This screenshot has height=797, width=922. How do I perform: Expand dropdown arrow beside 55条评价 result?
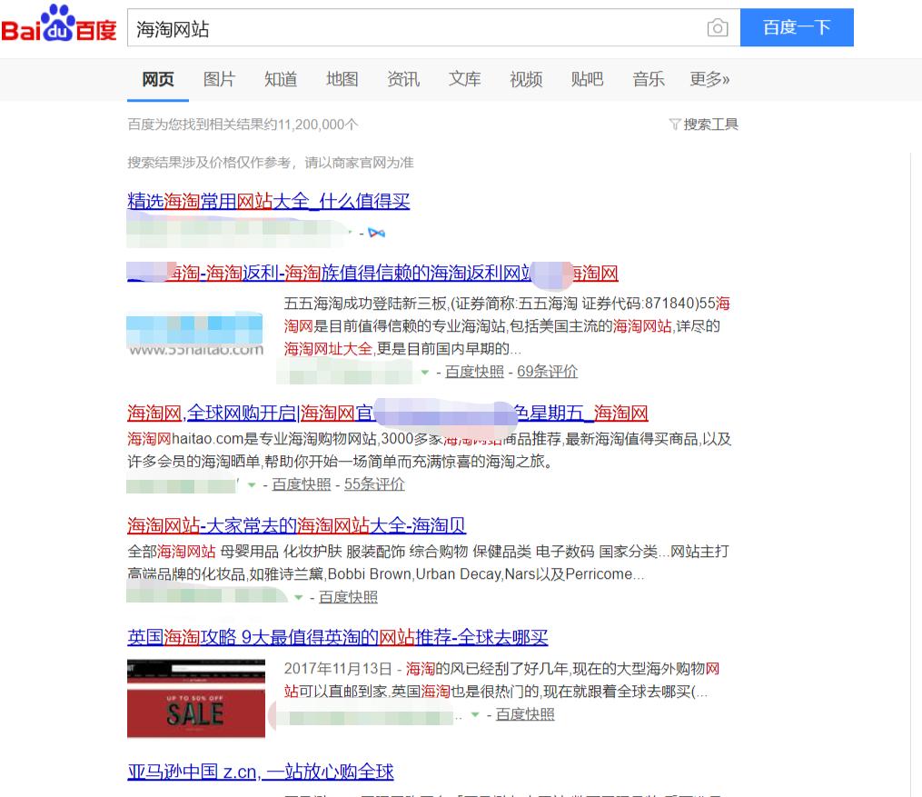pyautogui.click(x=252, y=485)
